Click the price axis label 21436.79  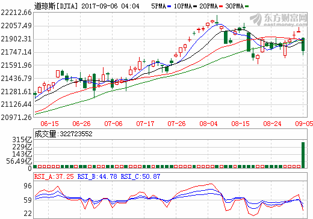pyautogui.click(x=16, y=79)
